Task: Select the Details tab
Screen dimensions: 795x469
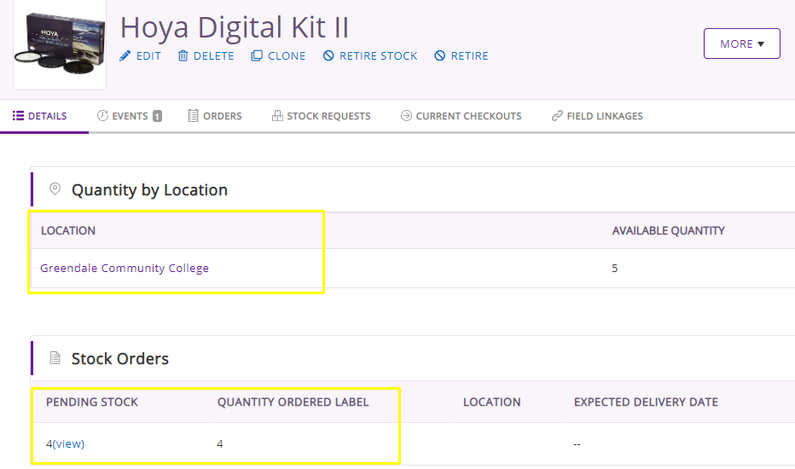Action: click(39, 116)
